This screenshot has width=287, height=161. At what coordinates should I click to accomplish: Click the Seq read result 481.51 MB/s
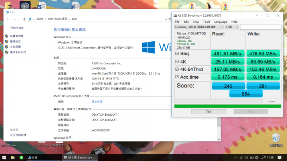(228, 54)
